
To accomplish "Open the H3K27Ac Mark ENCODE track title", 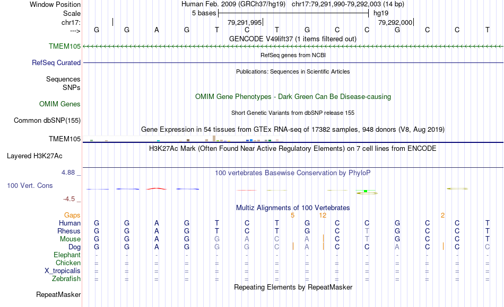I will pos(293,149).
